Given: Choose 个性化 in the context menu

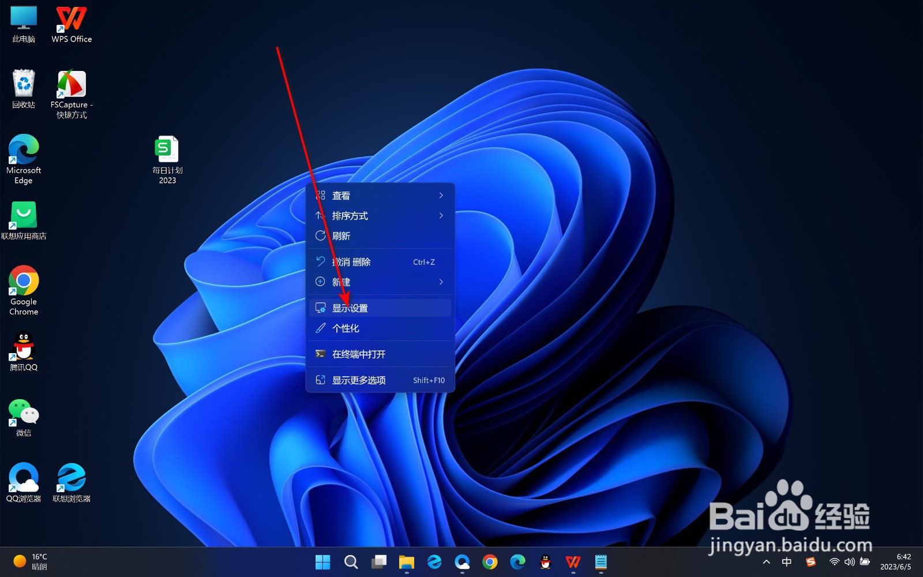Looking at the screenshot, I should (380, 328).
